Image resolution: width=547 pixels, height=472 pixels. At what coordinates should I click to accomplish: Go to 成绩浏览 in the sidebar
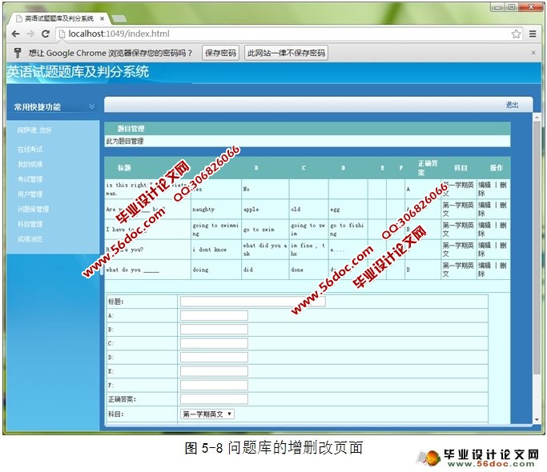[x=30, y=238]
